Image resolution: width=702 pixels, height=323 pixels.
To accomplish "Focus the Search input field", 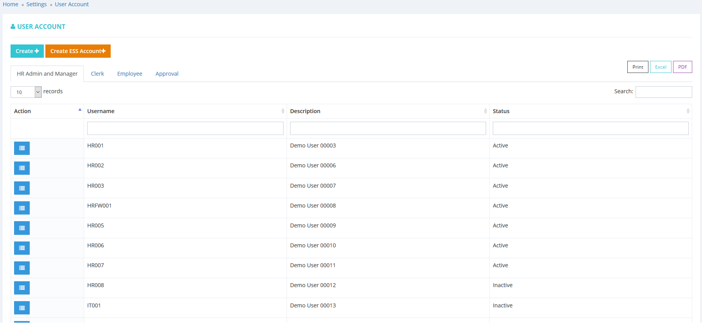I will click(663, 92).
